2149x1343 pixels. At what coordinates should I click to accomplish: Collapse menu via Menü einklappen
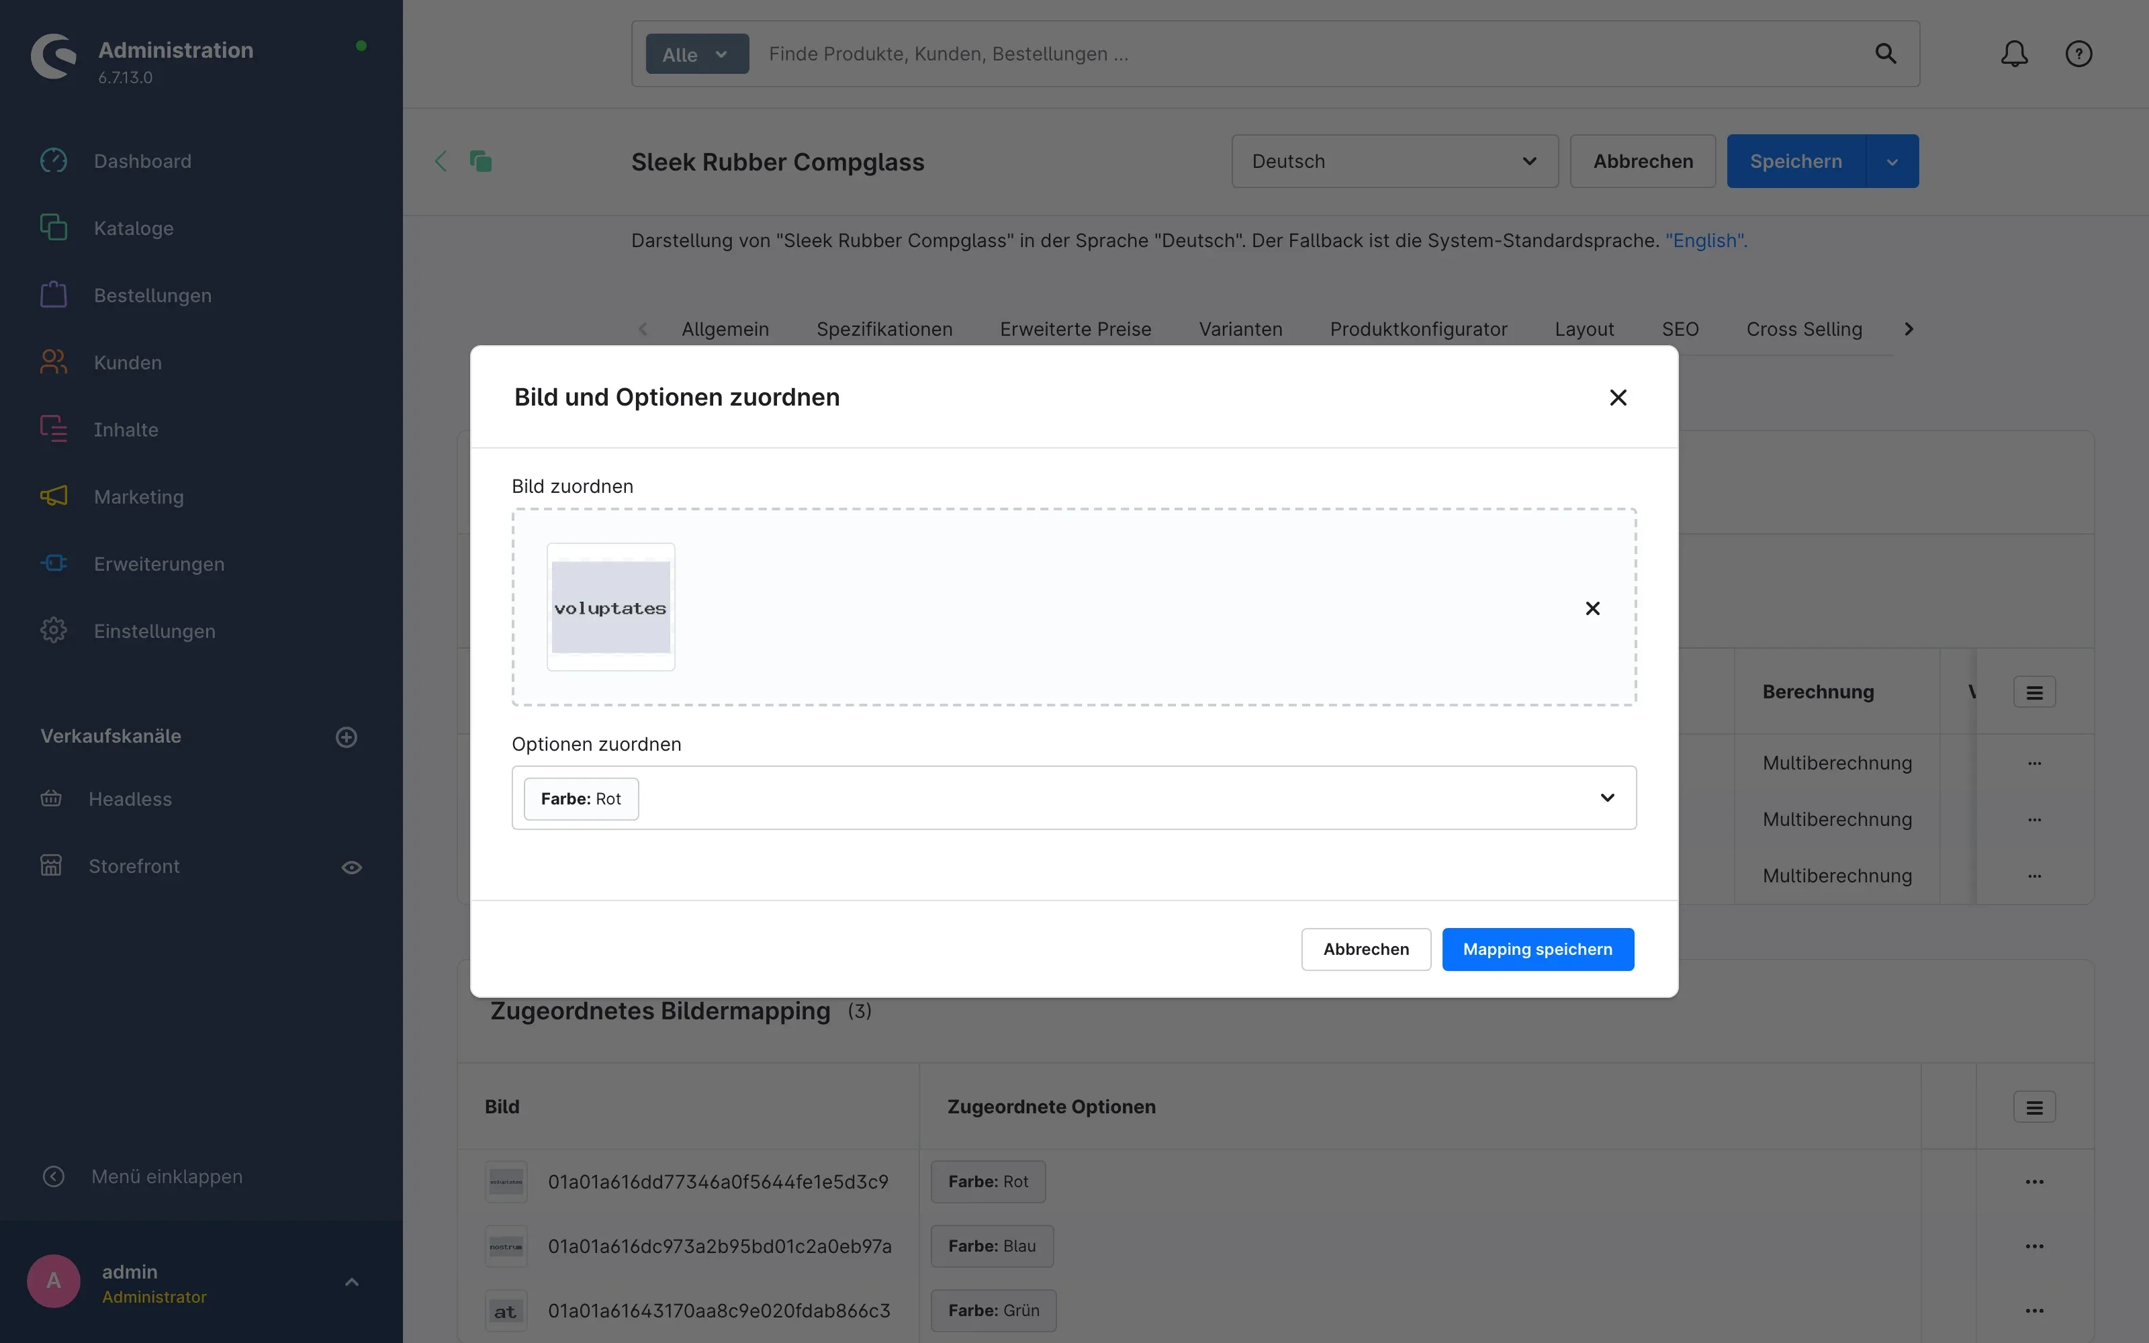click(166, 1176)
